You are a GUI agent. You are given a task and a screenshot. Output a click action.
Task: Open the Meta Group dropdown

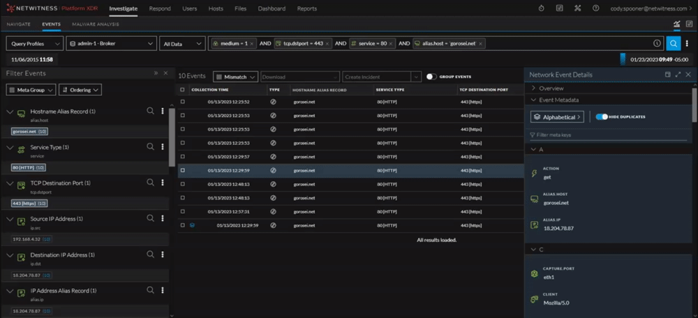(x=31, y=90)
